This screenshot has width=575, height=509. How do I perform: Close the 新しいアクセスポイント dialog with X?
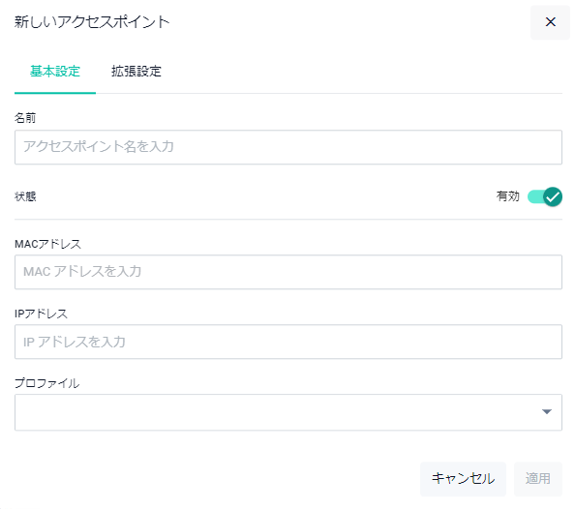coord(550,22)
